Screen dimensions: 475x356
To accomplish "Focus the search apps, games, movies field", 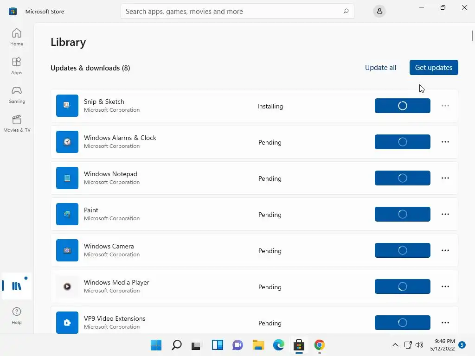I will pyautogui.click(x=237, y=12).
